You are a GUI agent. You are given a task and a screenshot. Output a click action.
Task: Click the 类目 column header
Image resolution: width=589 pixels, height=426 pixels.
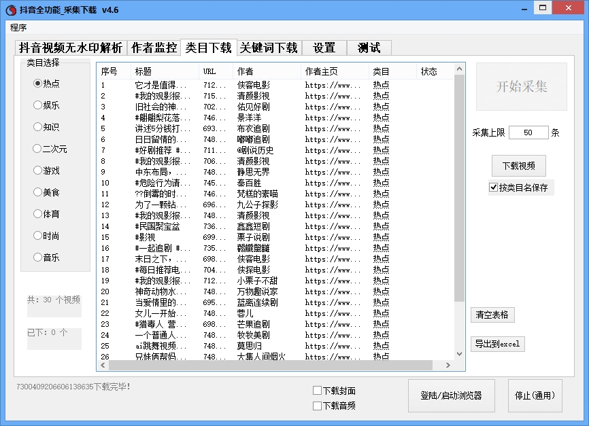(x=392, y=71)
